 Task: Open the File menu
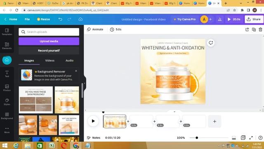coord(27,19)
